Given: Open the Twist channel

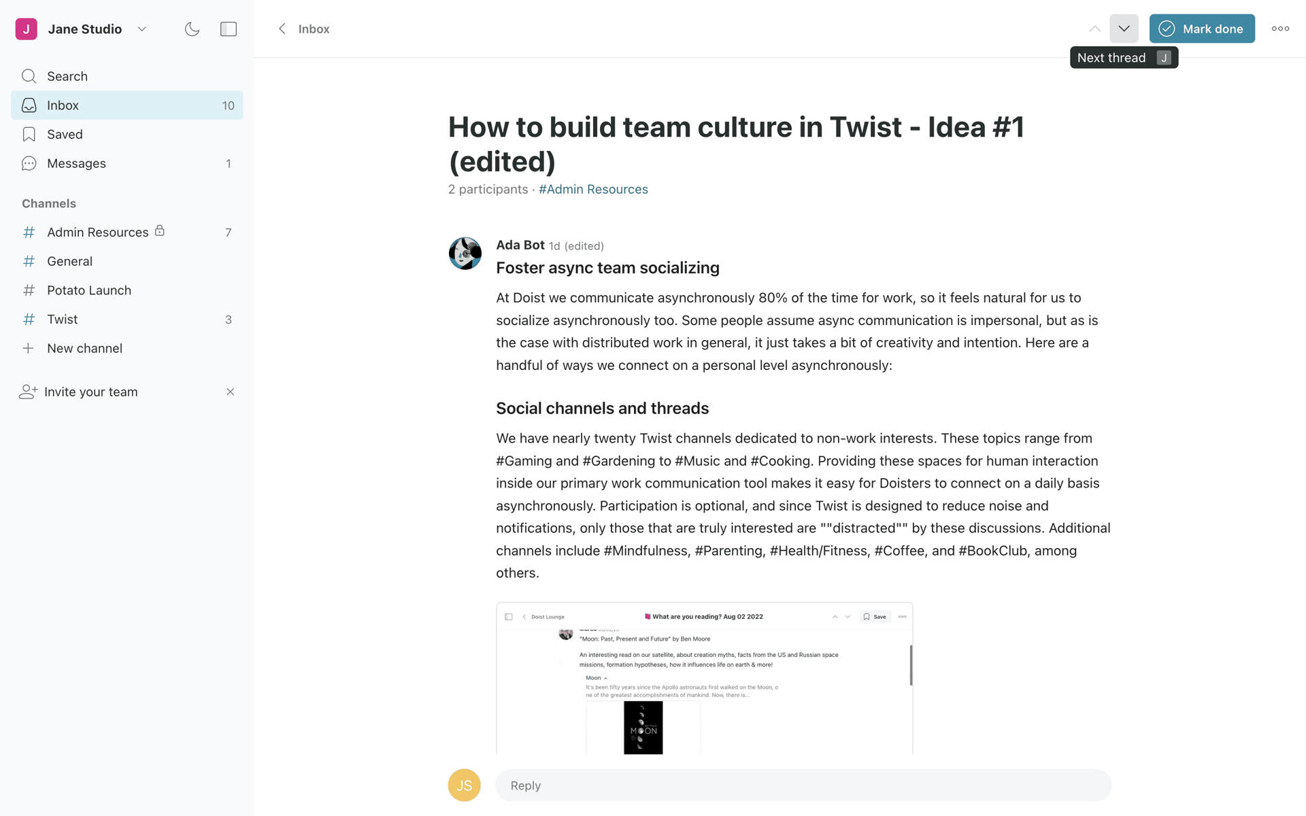Looking at the screenshot, I should point(127,320).
